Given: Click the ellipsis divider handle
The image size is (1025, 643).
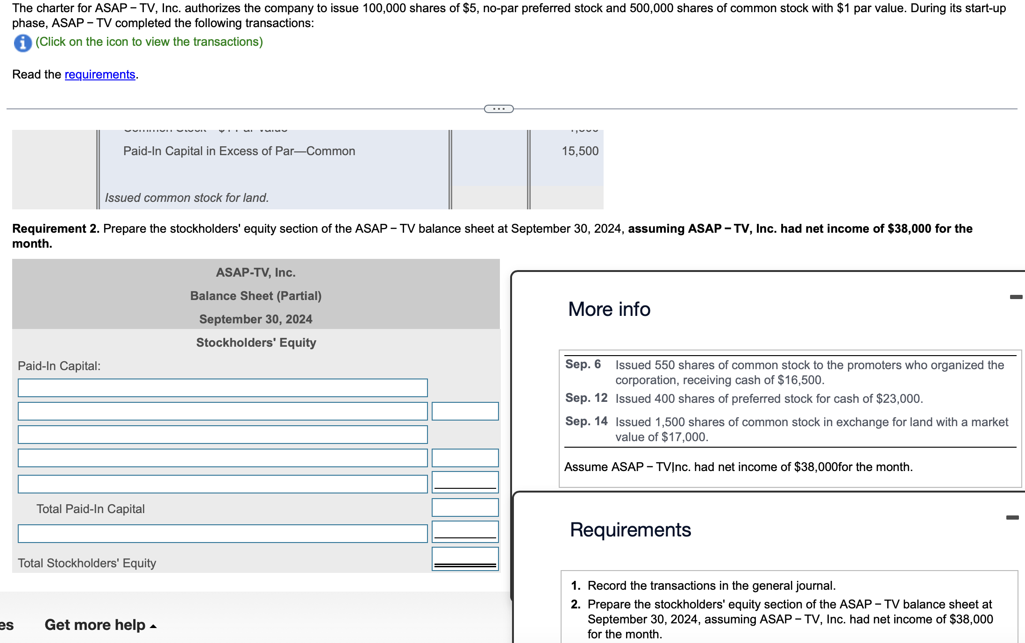Looking at the screenshot, I should coord(498,109).
